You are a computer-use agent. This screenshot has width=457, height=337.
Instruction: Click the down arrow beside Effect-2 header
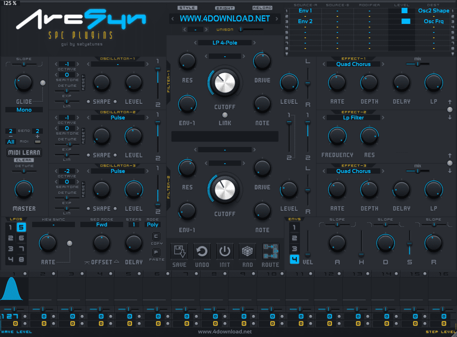pyautogui.click(x=450, y=117)
